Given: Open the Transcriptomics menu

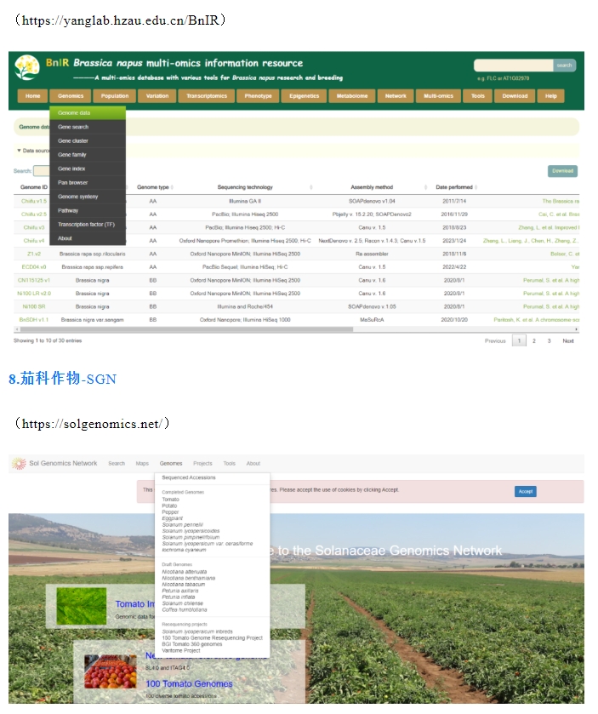Looking at the screenshot, I should click(x=207, y=97).
